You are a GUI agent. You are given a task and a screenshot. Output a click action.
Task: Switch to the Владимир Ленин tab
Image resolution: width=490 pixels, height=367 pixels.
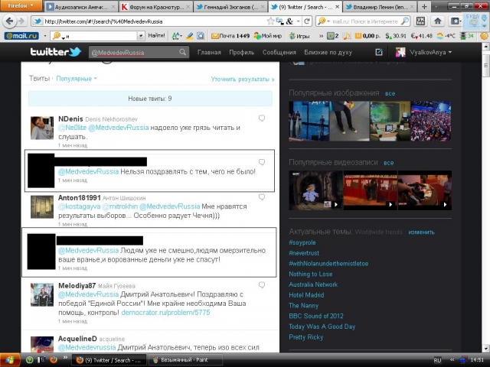(380, 7)
